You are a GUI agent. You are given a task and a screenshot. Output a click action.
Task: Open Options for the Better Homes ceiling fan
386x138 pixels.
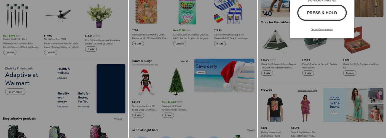click(x=51, y=52)
